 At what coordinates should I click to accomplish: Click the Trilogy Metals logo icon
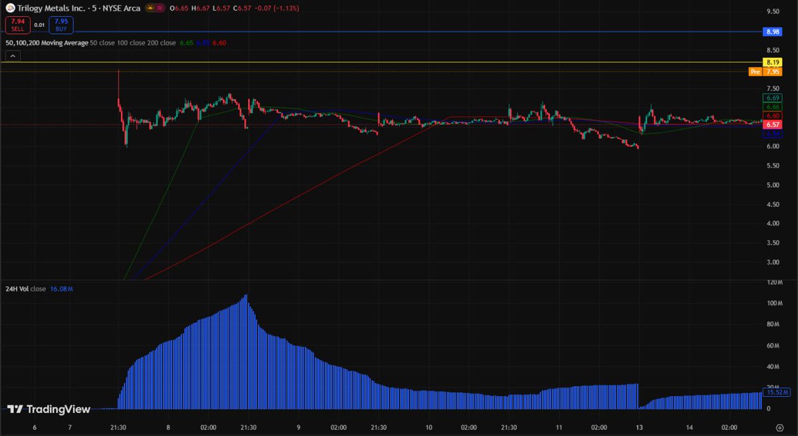pos(10,8)
